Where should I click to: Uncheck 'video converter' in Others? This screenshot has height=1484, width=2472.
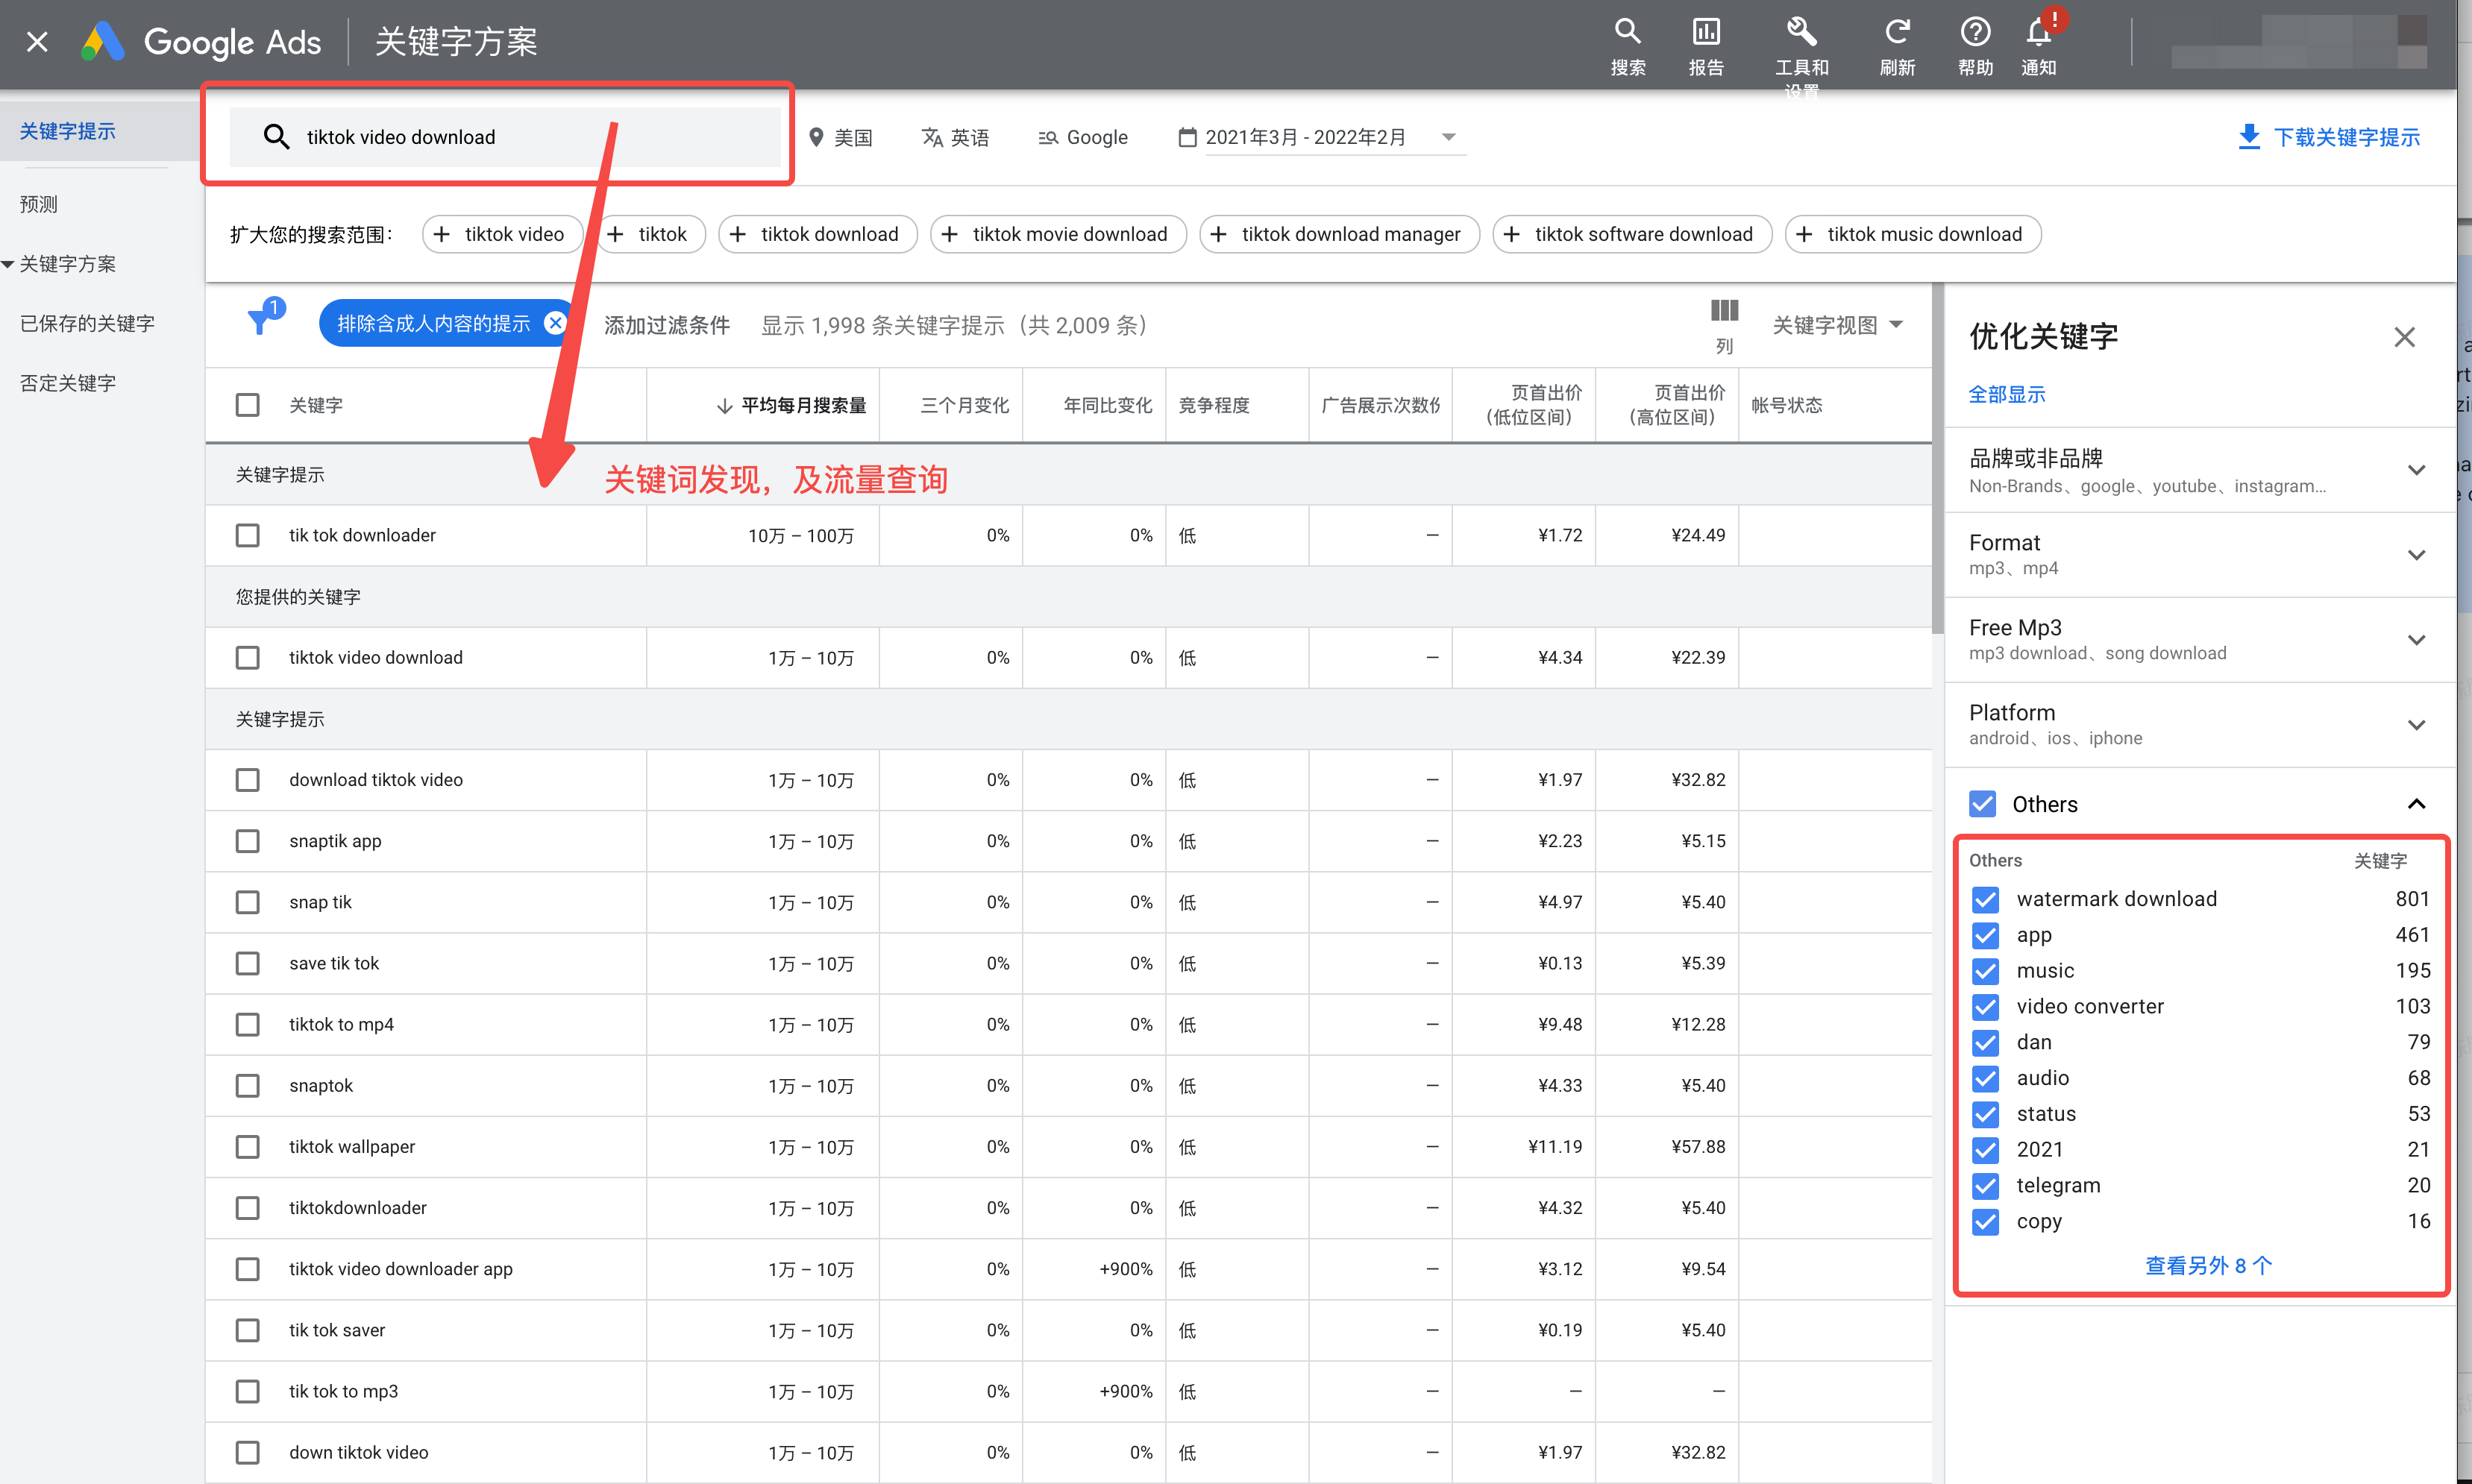tap(1985, 1007)
